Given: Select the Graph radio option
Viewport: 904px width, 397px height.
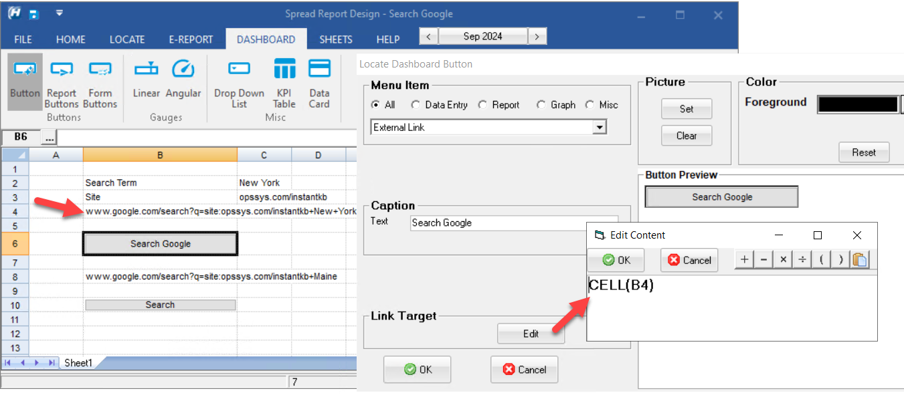Looking at the screenshot, I should pos(541,105).
